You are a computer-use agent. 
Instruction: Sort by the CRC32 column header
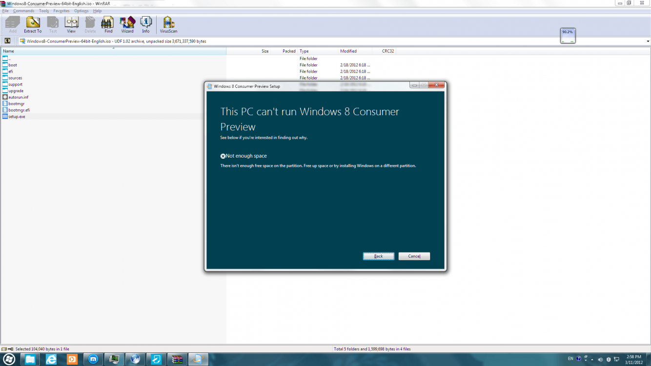tap(385, 51)
